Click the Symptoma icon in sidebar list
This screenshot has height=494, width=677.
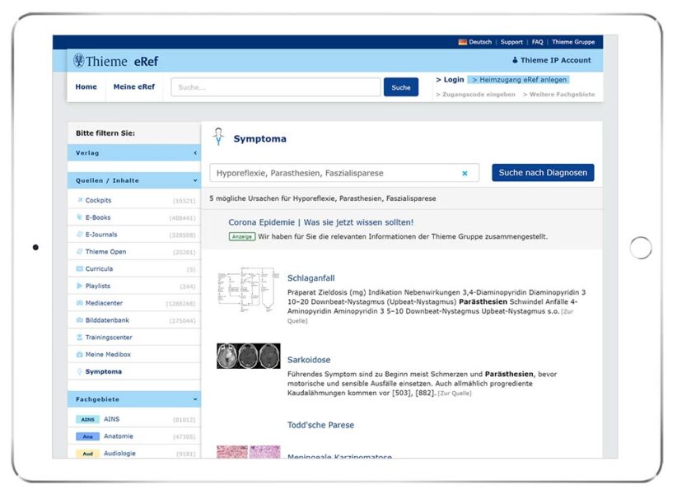79,371
